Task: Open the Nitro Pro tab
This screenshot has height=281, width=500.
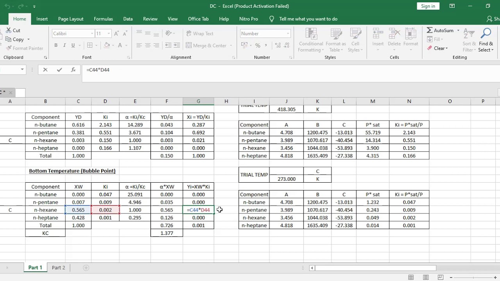Action: click(x=249, y=19)
